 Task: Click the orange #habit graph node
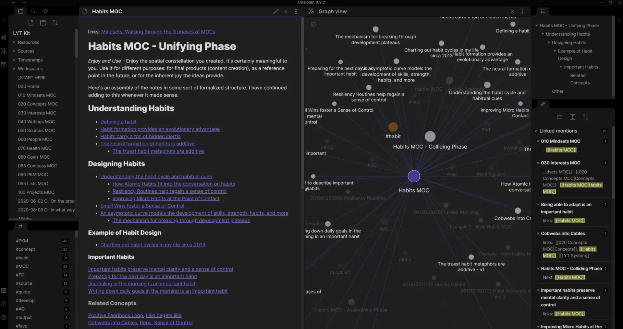click(393, 127)
